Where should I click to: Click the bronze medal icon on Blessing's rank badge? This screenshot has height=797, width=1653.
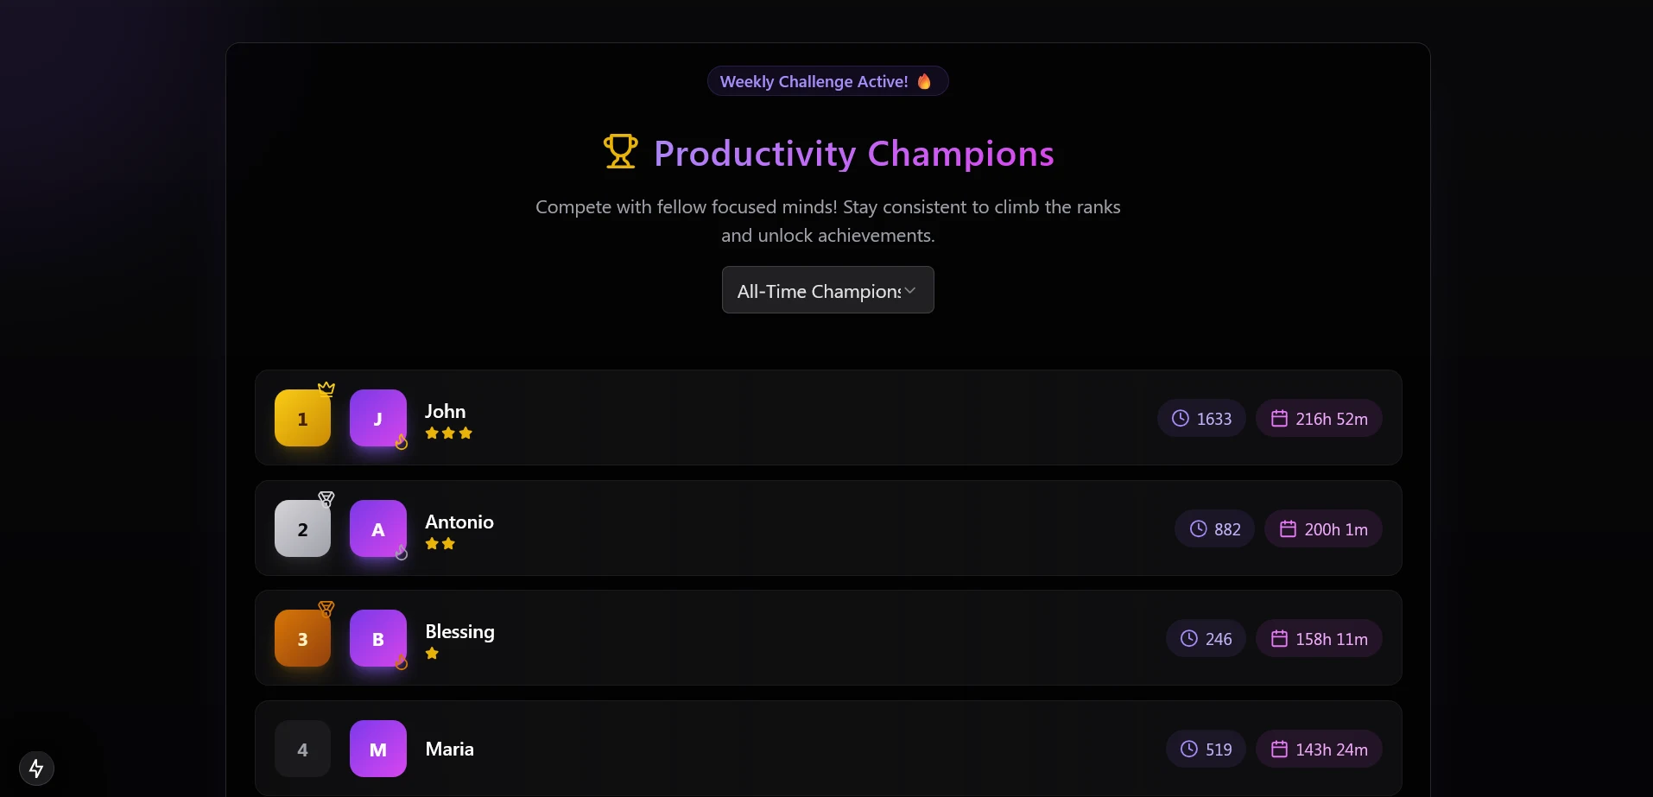click(327, 608)
